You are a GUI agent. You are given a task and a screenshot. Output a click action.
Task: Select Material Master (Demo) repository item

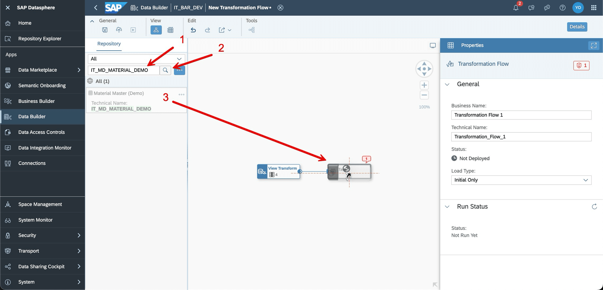pos(136,100)
